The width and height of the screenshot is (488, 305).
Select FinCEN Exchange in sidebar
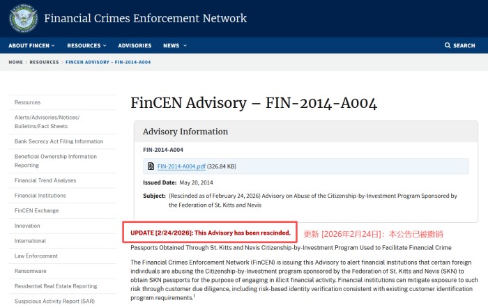click(x=37, y=210)
